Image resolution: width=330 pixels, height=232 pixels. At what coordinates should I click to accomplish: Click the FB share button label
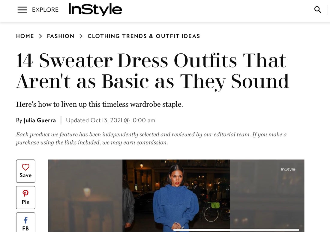pyautogui.click(x=26, y=228)
